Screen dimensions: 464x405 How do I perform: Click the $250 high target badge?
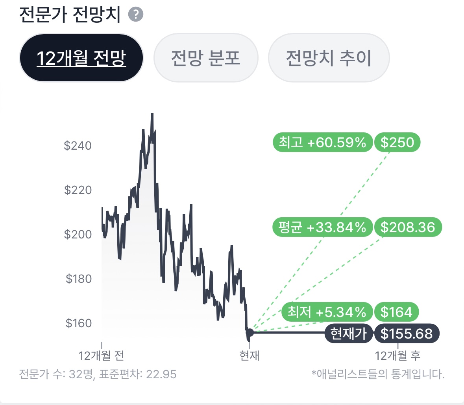397,142
